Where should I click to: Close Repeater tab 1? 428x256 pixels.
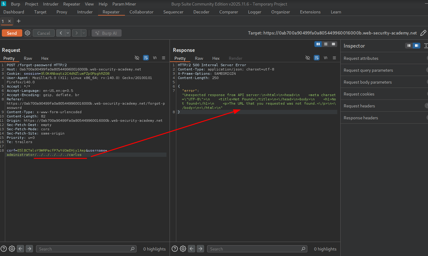pos(9,21)
